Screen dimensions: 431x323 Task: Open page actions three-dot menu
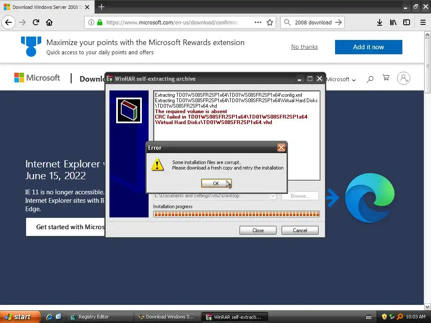point(258,22)
